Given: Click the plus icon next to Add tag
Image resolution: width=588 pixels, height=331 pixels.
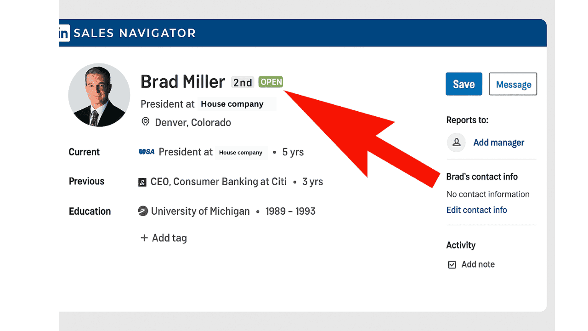Looking at the screenshot, I should (x=144, y=238).
